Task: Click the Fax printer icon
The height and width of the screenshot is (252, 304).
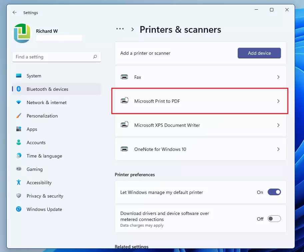Action: pyautogui.click(x=124, y=77)
